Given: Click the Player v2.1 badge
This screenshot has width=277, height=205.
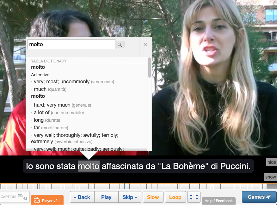Looking at the screenshot, I should (x=47, y=201).
